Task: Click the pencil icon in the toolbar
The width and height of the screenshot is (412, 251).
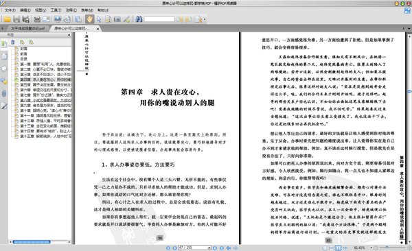Action: tap(126, 19)
